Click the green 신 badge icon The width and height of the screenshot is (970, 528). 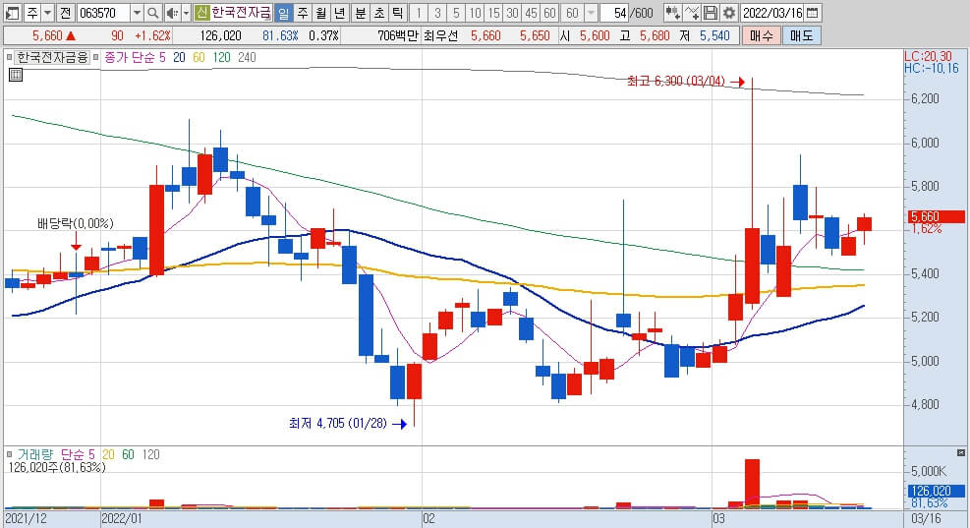[x=201, y=13]
